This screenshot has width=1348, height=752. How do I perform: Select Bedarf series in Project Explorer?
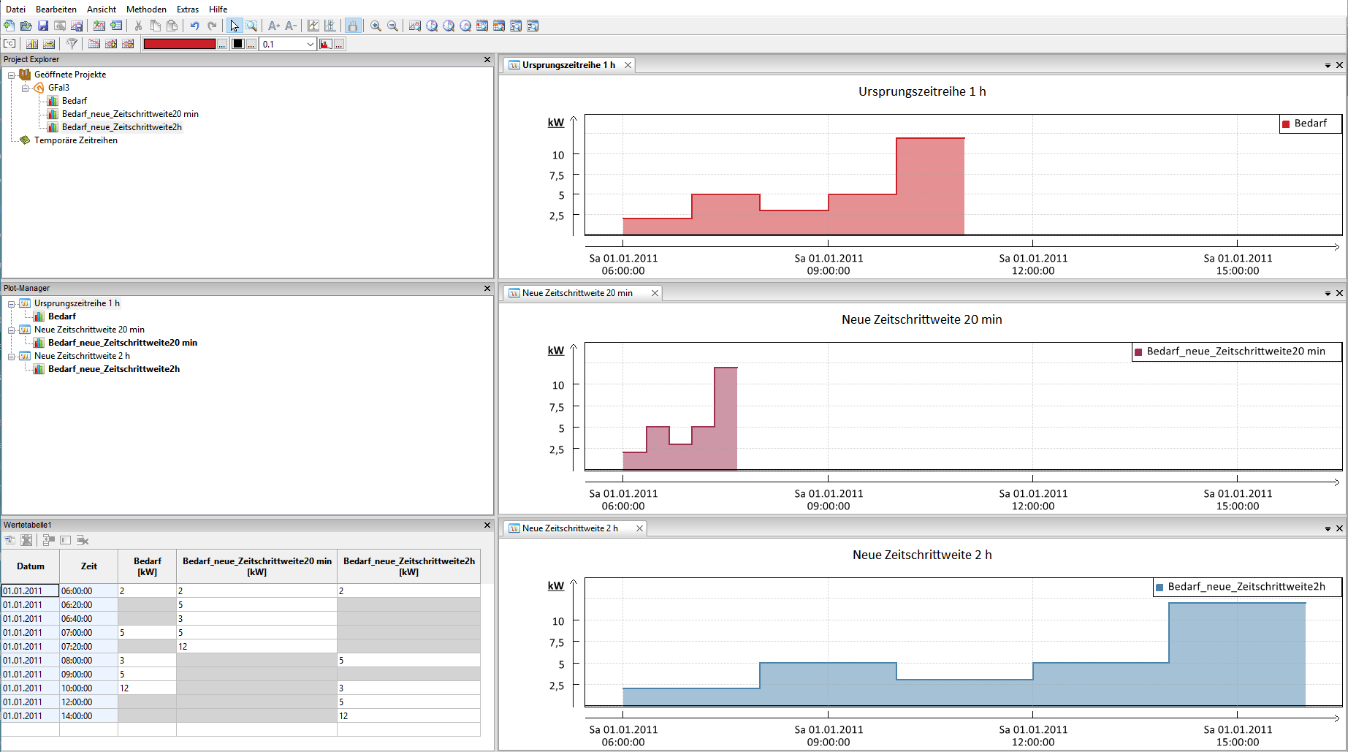(75, 101)
